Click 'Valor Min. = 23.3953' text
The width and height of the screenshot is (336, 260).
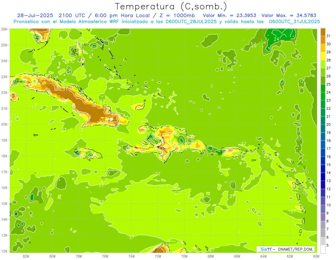(229, 15)
